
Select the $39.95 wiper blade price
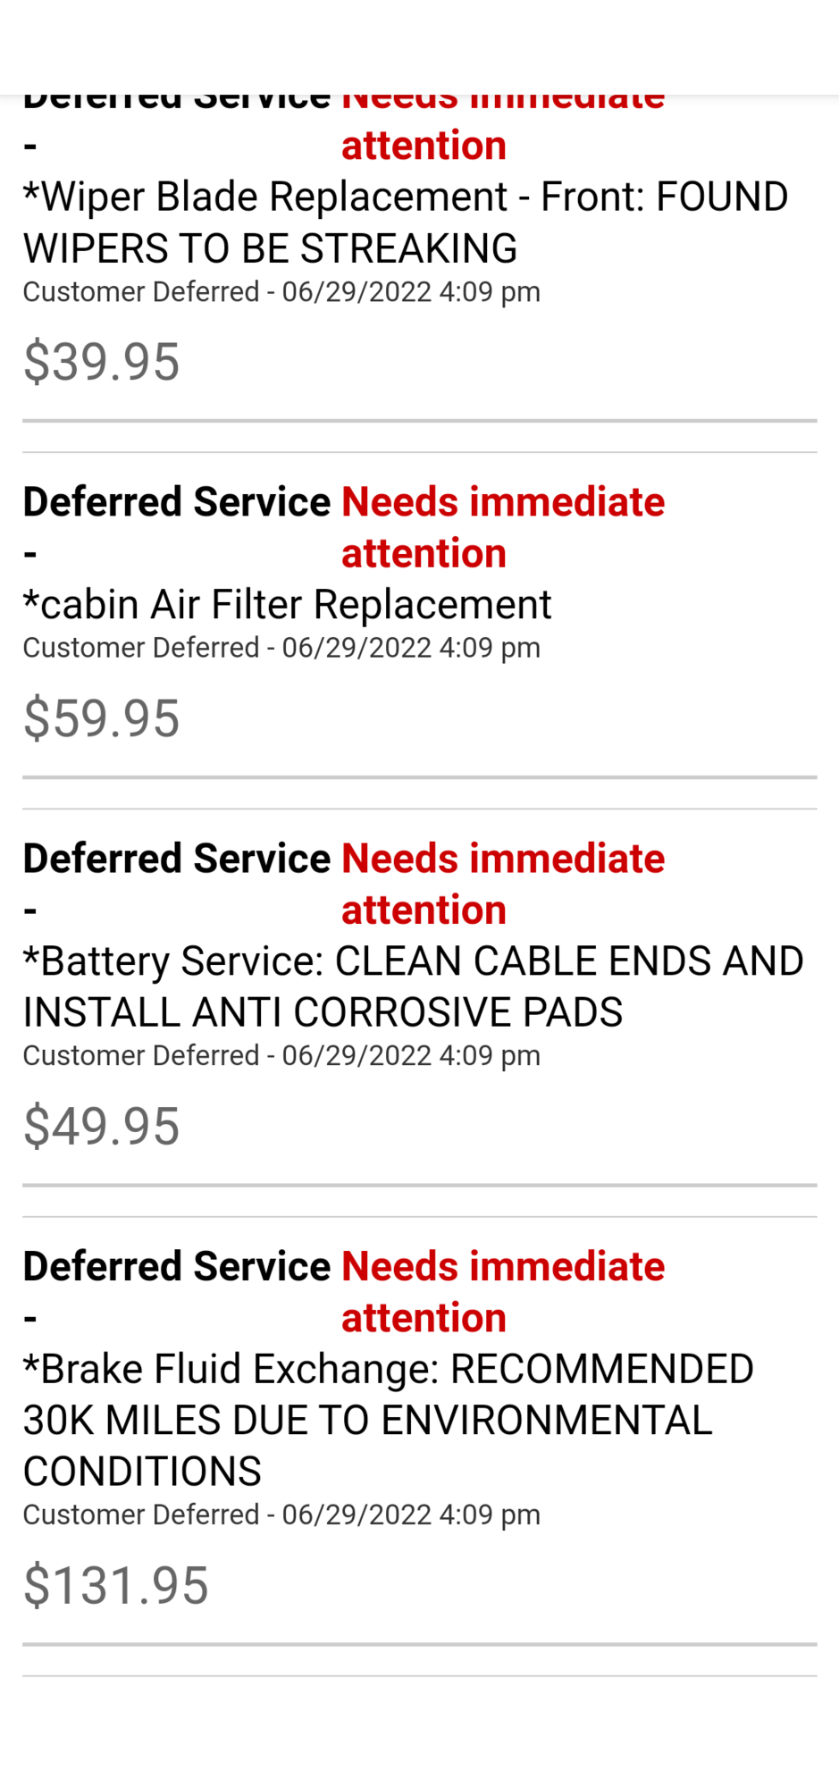click(101, 362)
